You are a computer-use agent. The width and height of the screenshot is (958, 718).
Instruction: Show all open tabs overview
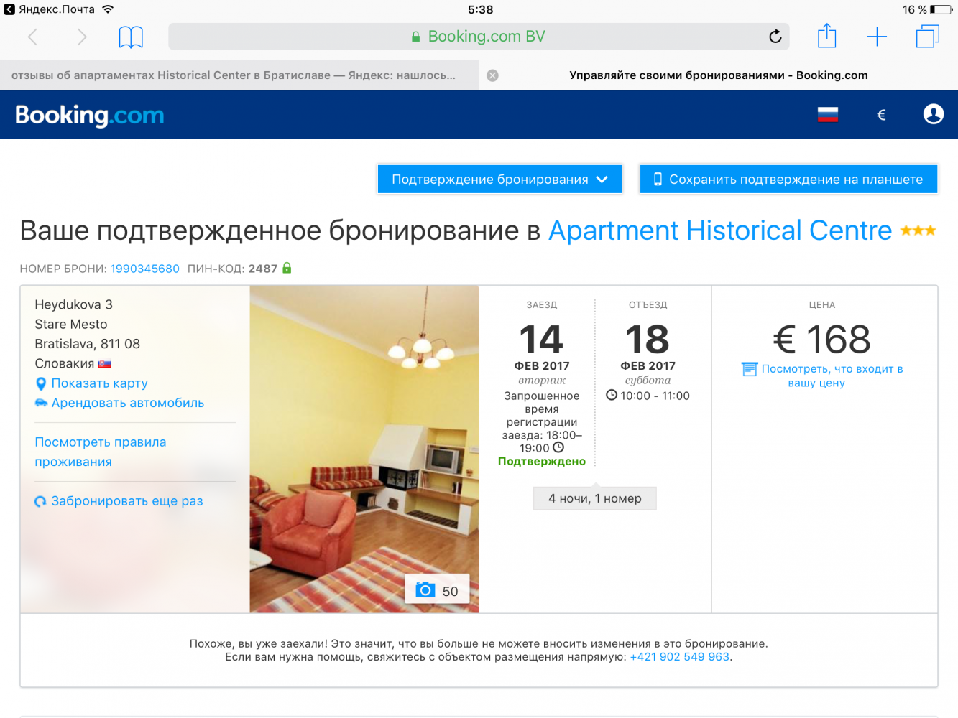click(x=928, y=37)
